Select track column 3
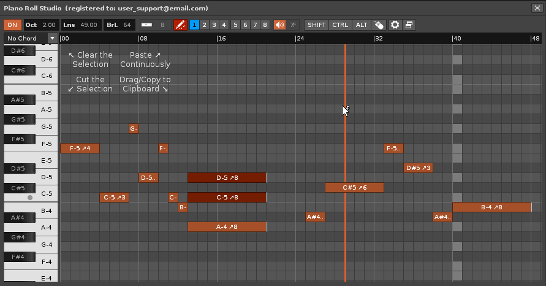The image size is (546, 286). point(214,25)
